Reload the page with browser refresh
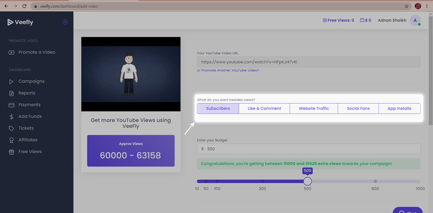This screenshot has height=213, width=433. pos(24,6)
